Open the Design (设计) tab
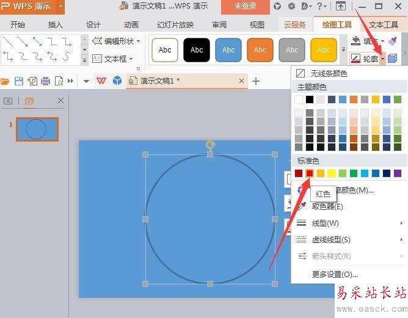 (x=93, y=24)
